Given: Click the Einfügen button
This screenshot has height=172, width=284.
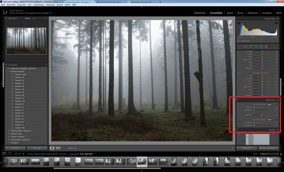Looking at the screenshot, I should 37,148.
